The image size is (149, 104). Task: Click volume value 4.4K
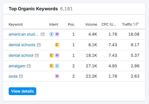93,34
